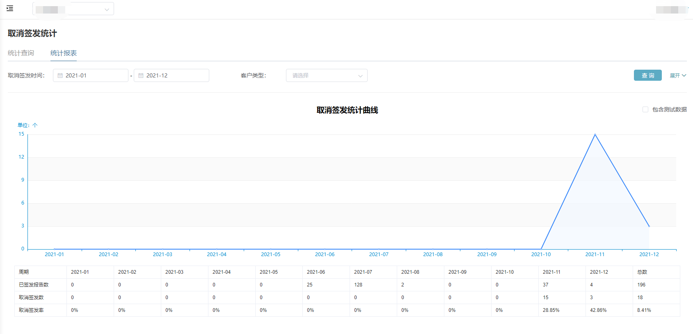Click the 15 value in 取消签发数 row

(546, 298)
